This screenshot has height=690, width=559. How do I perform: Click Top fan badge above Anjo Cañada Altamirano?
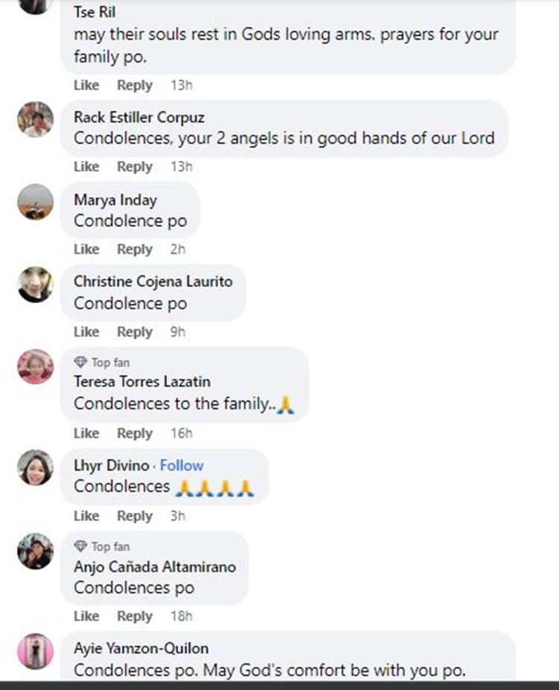point(102,546)
